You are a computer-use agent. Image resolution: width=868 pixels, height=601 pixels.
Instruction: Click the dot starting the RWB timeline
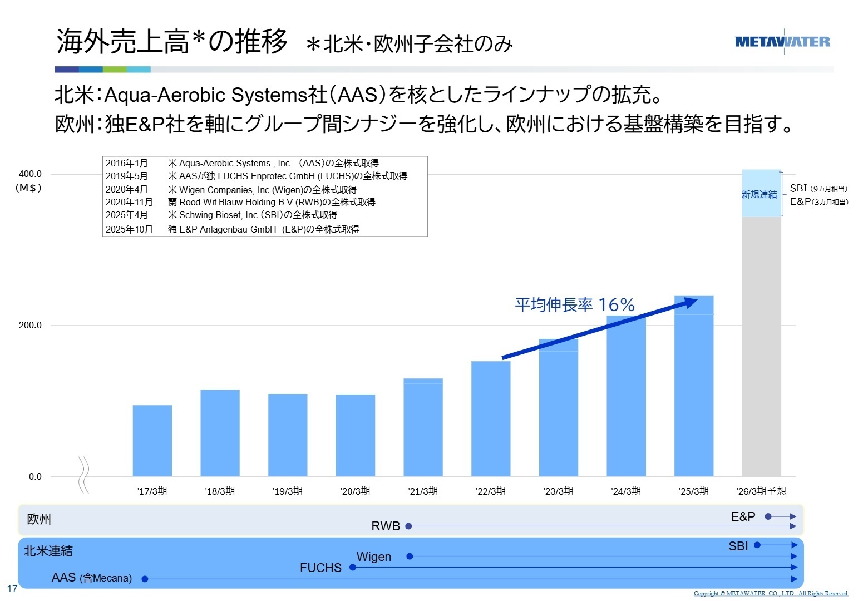tap(410, 525)
